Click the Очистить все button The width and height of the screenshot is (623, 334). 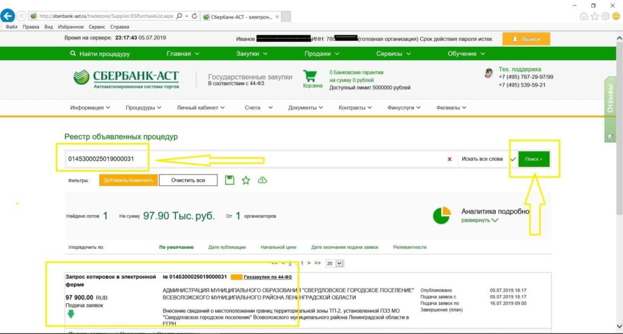pos(188,180)
